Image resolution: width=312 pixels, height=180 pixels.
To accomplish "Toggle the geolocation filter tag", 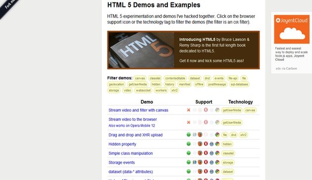I will click(116, 84).
